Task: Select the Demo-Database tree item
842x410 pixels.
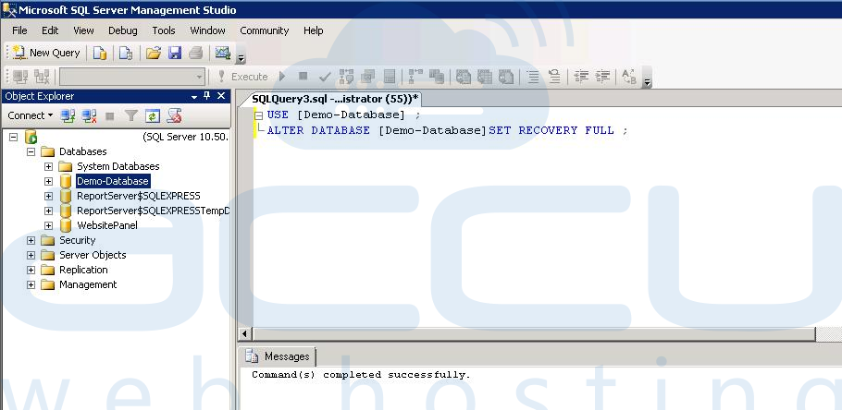Action: click(112, 181)
